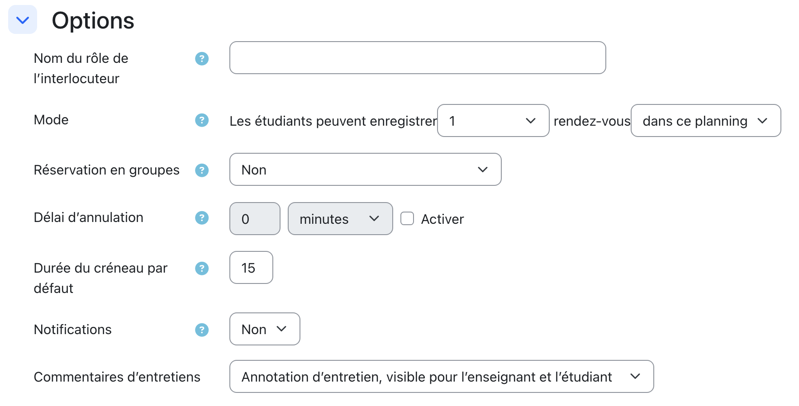Enable the Délai d'annulation Activer checkbox

point(407,219)
